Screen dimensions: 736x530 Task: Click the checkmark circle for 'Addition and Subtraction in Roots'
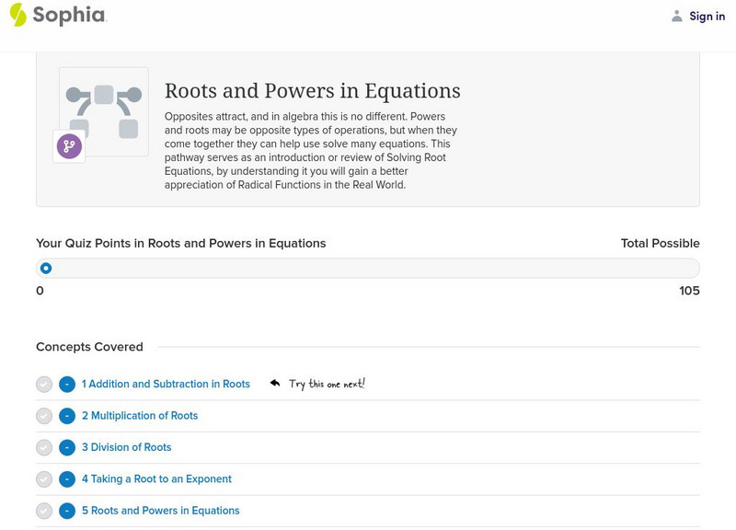(44, 384)
